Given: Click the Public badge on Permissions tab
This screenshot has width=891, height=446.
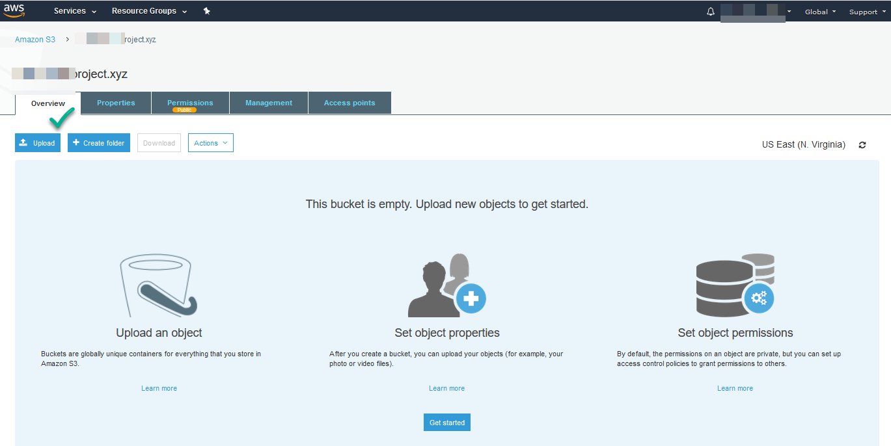Looking at the screenshot, I should click(184, 110).
